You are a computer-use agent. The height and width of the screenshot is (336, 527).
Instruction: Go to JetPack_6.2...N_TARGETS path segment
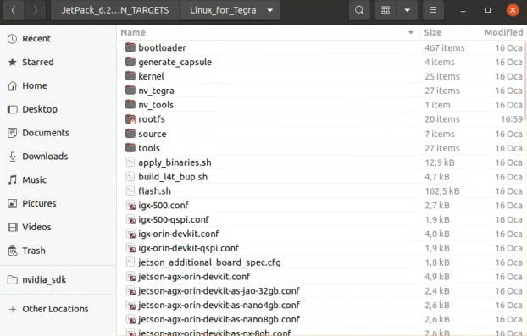(x=115, y=10)
